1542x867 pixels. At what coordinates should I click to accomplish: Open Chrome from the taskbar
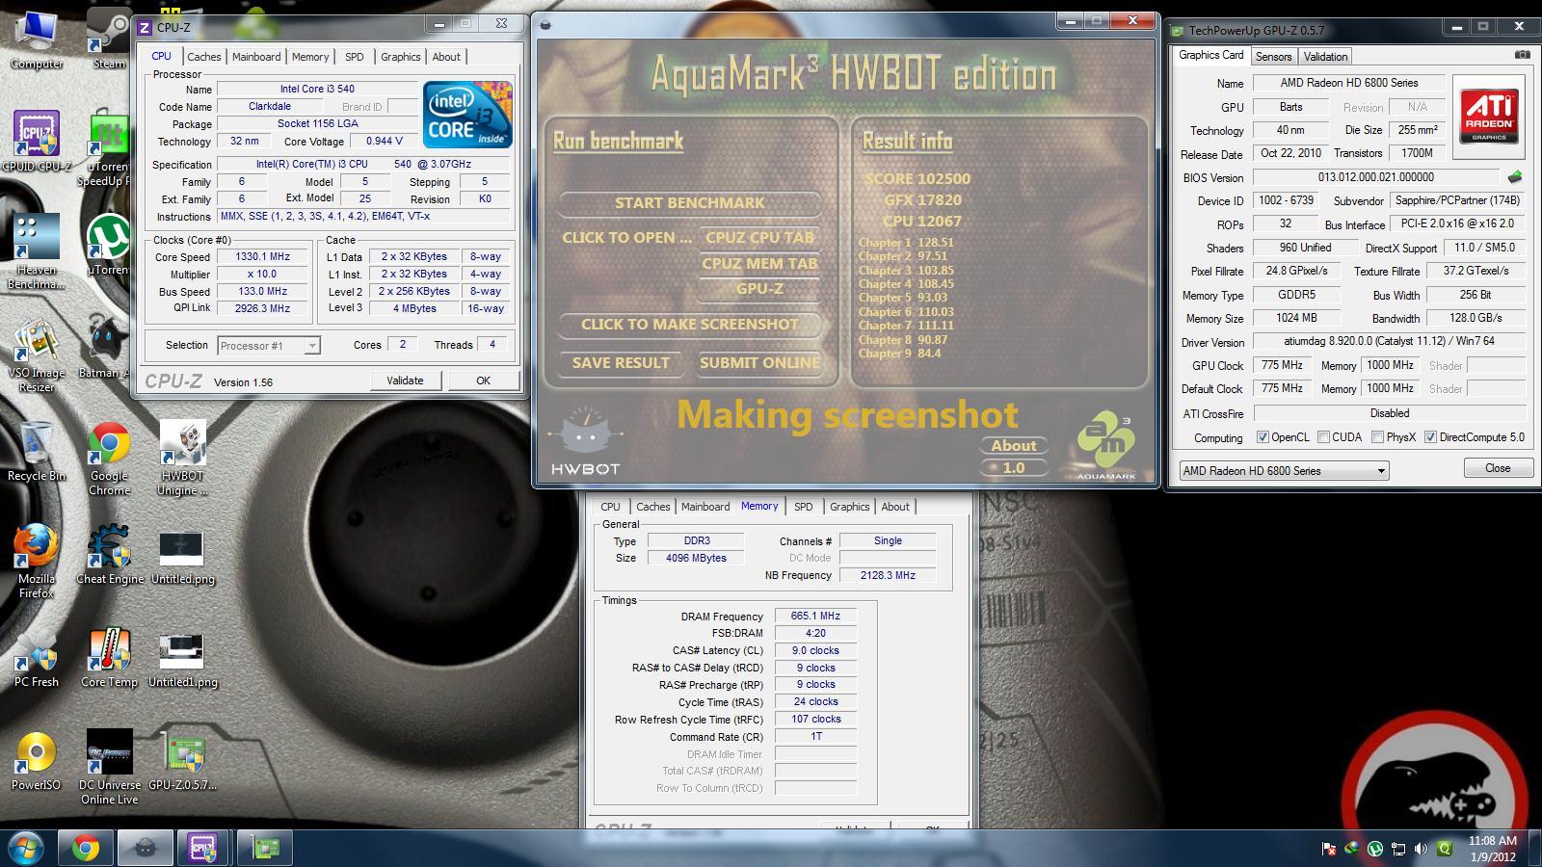click(x=86, y=848)
